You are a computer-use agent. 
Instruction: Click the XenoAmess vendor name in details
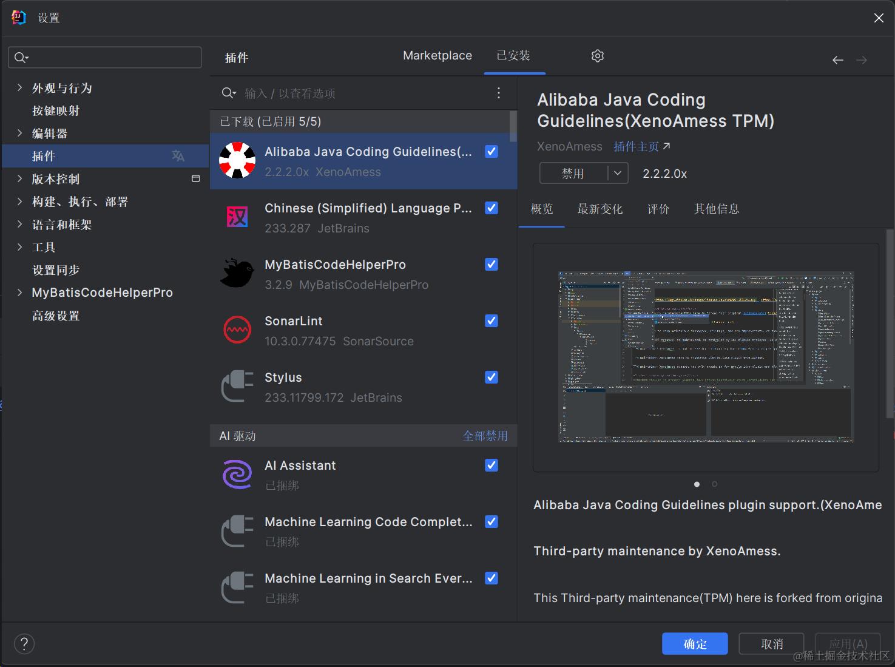point(570,146)
